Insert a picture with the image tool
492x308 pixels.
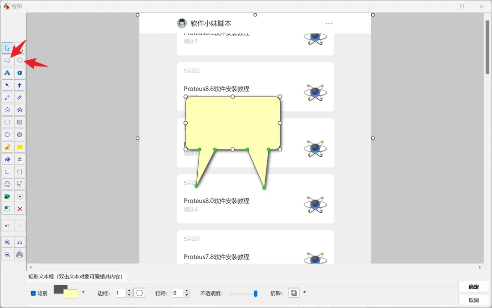pos(7,196)
